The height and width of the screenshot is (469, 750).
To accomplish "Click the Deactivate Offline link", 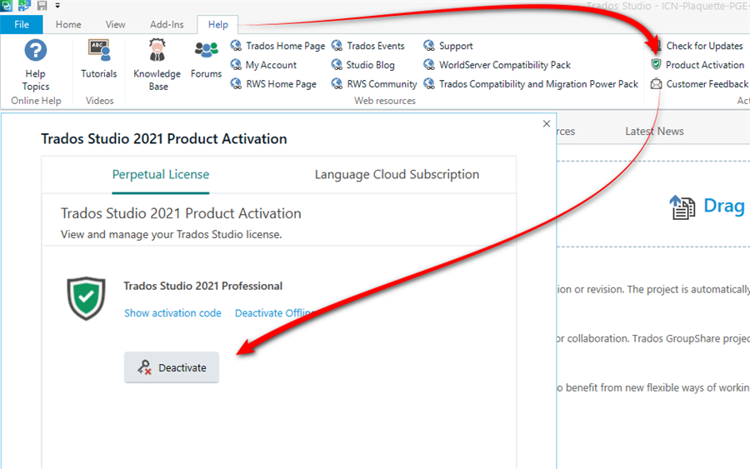I will pyautogui.click(x=274, y=313).
